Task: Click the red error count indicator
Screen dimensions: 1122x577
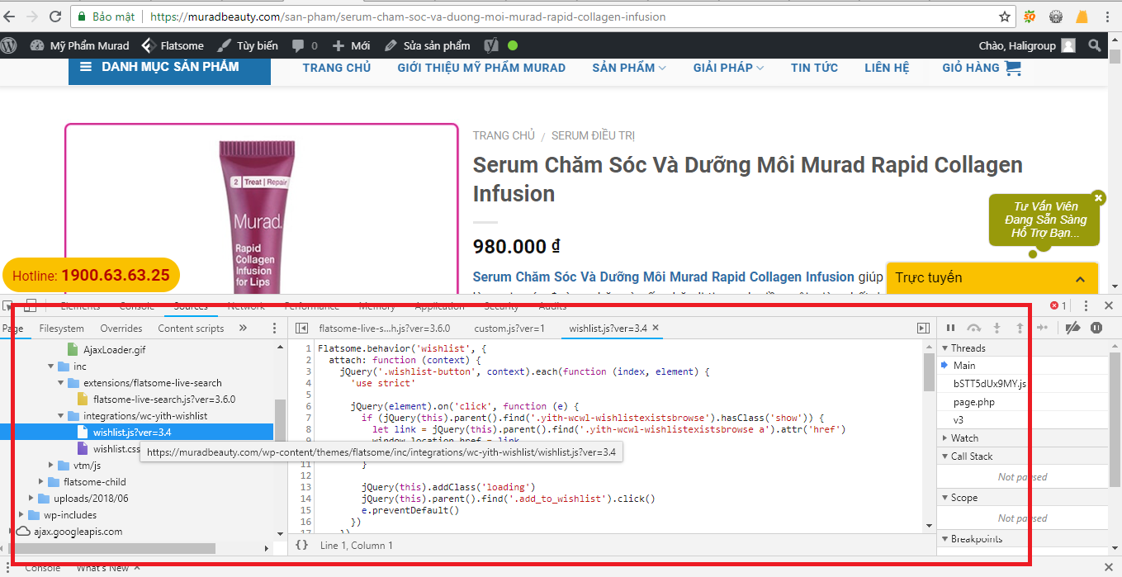Action: (1058, 306)
